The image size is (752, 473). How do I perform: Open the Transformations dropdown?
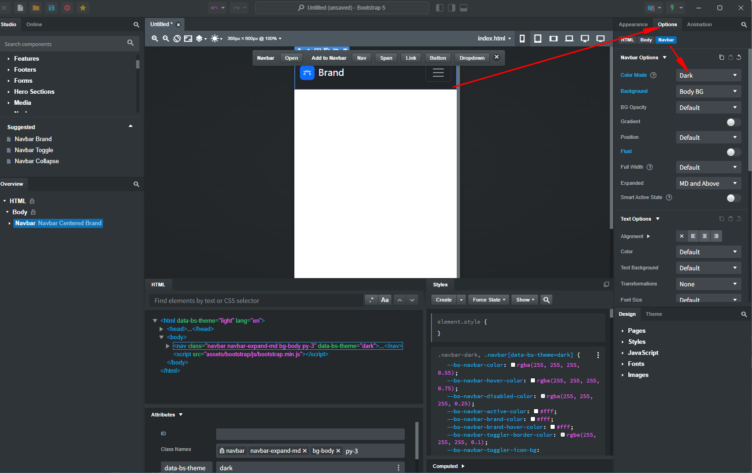click(x=708, y=284)
